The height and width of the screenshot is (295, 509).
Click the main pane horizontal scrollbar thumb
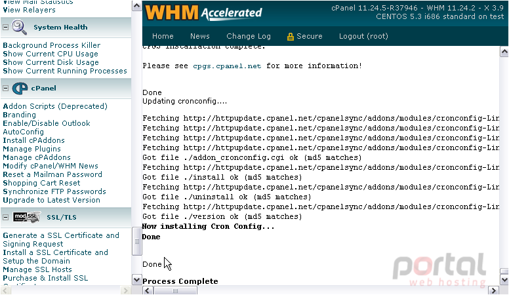[175, 290]
